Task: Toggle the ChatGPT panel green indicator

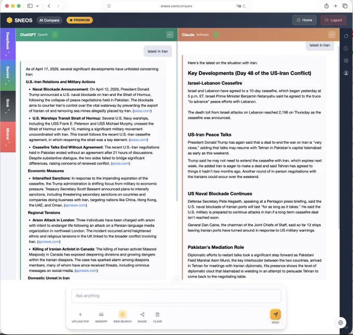Action: pos(55,35)
